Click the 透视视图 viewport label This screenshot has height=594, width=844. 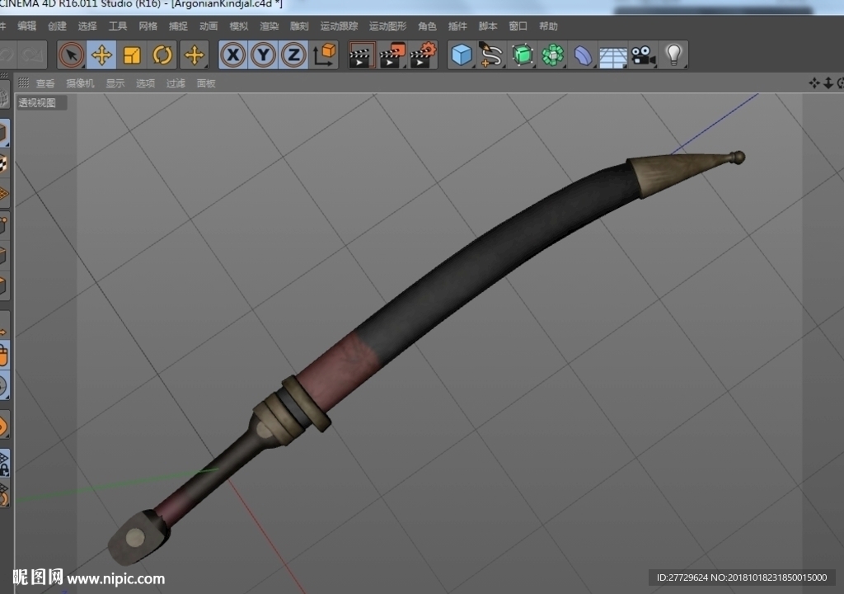(x=37, y=102)
